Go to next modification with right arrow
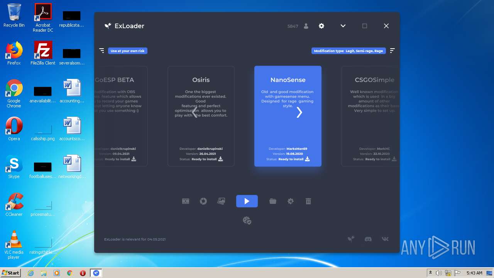 click(299, 112)
